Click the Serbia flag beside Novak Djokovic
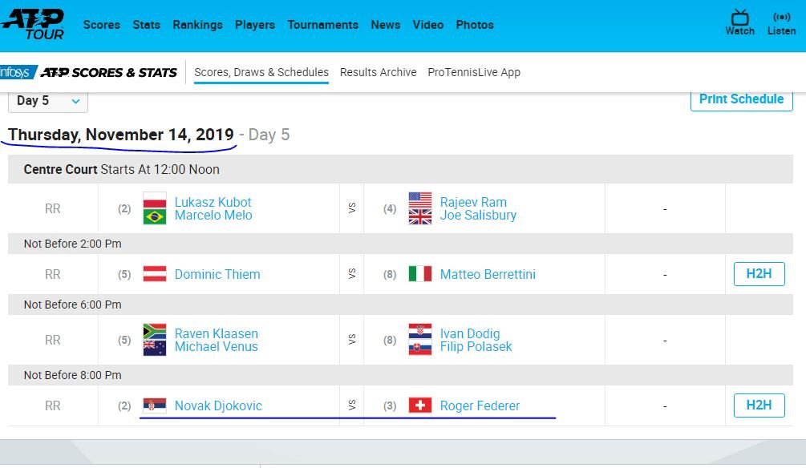The width and height of the screenshot is (806, 468). coord(154,405)
